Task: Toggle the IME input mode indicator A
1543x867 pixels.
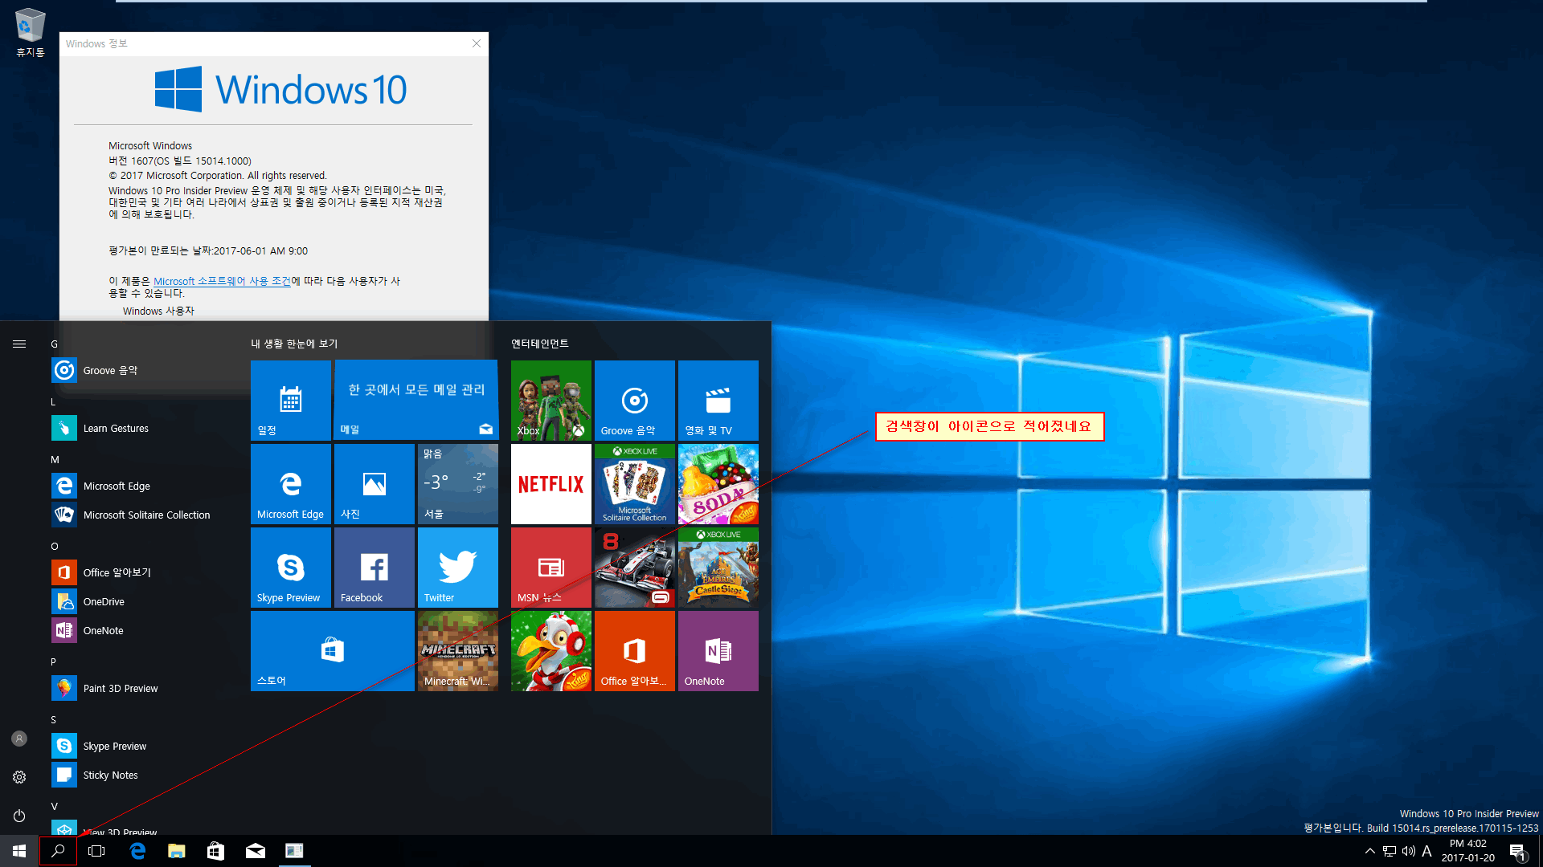Action: tap(1427, 851)
